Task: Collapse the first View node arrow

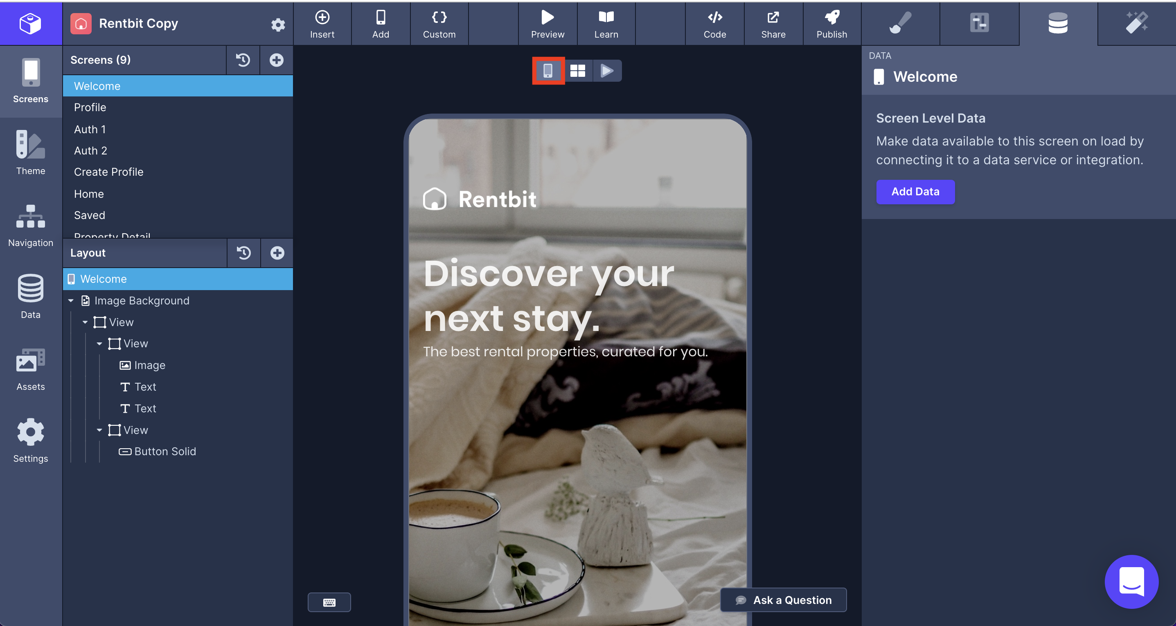Action: (x=85, y=322)
